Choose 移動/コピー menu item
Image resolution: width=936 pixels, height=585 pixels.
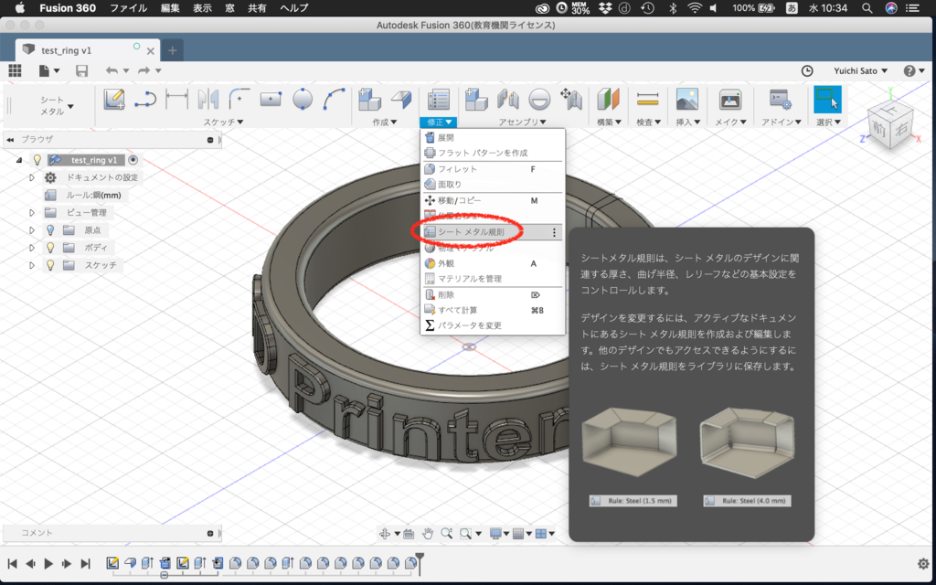click(x=493, y=200)
